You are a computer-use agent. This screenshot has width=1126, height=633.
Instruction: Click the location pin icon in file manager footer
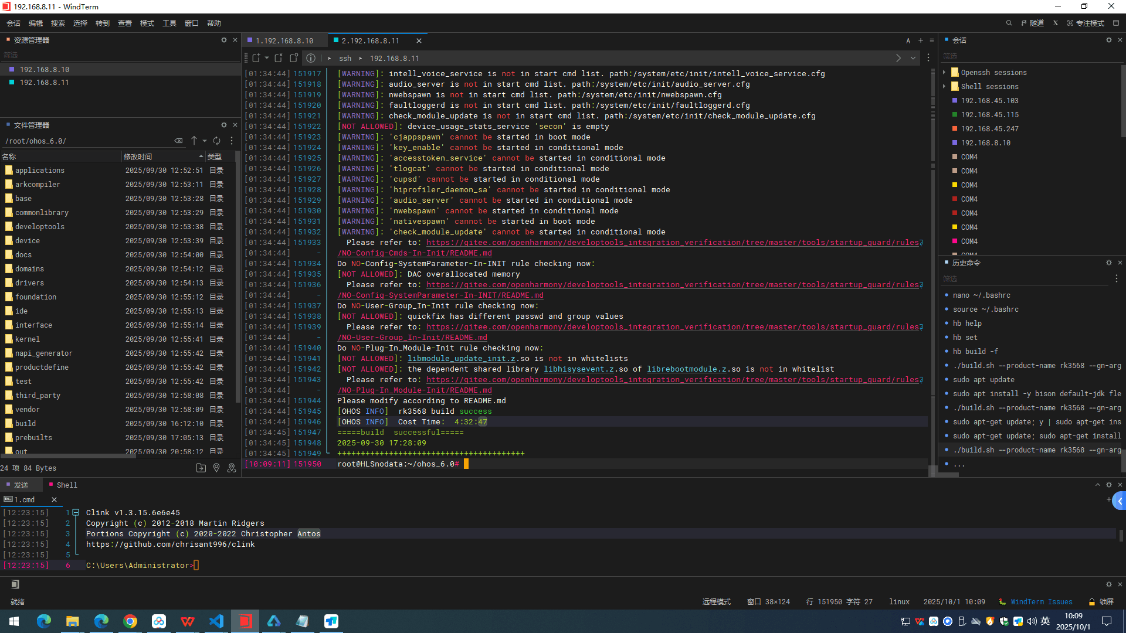pyautogui.click(x=216, y=468)
